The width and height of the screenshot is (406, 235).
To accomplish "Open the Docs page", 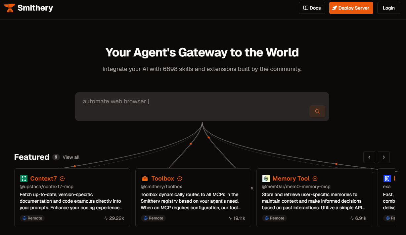I will pyautogui.click(x=312, y=8).
